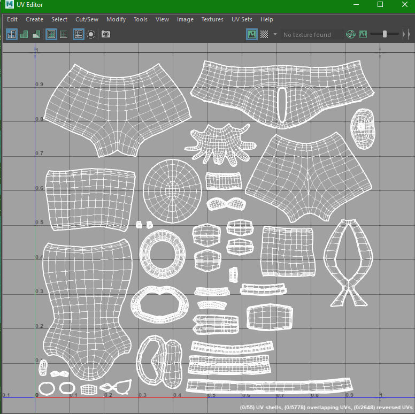Toggle dim image icon
Viewport: 415px width, 414px height.
(x=363, y=34)
